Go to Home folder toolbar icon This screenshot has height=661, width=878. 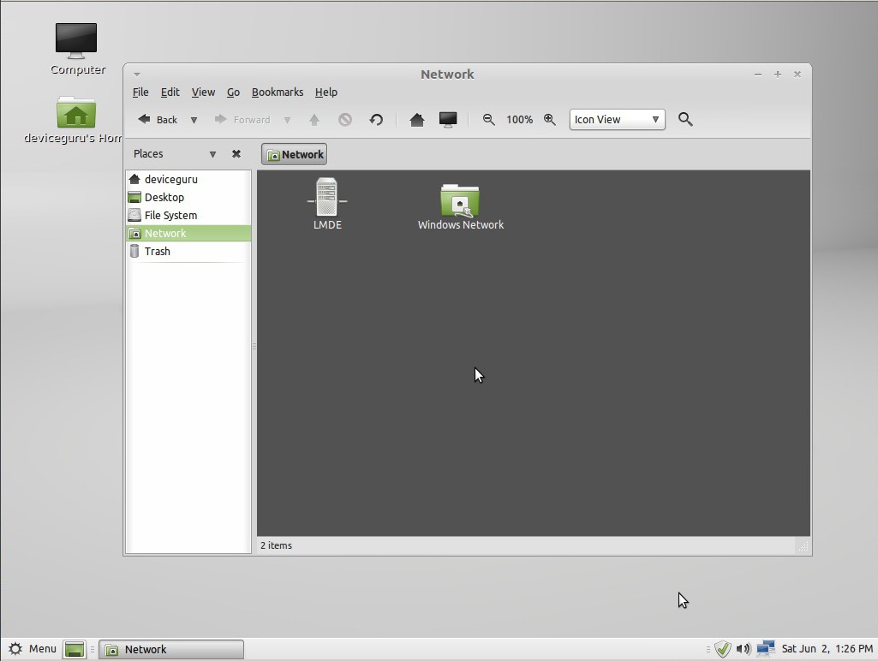pos(416,120)
